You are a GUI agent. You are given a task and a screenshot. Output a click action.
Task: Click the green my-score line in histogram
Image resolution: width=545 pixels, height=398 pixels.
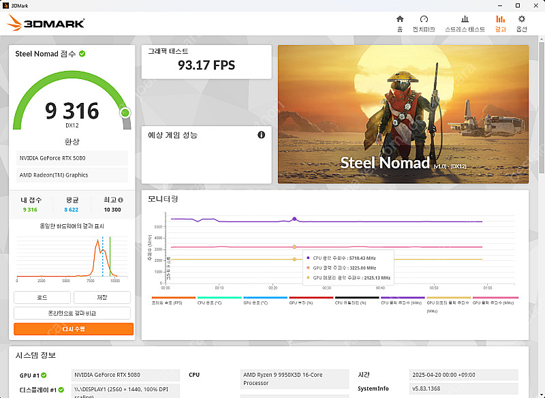pos(110,256)
